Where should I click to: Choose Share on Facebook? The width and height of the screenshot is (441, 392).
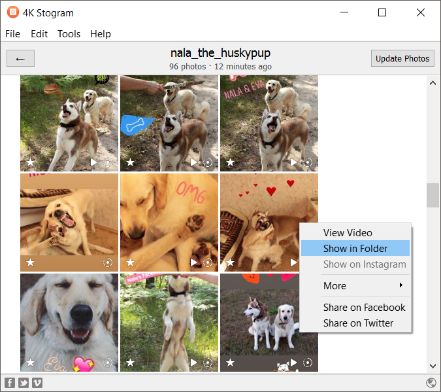click(355, 308)
